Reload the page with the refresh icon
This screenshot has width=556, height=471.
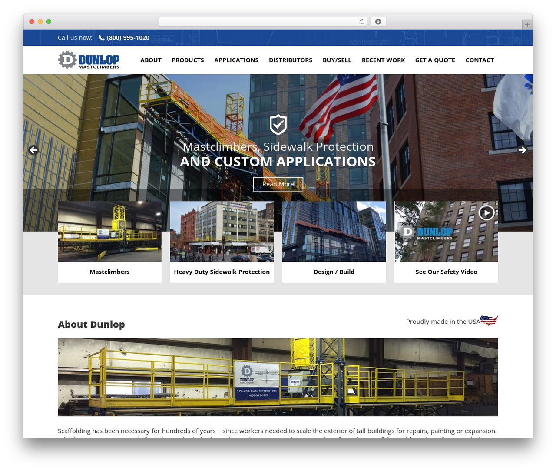362,22
